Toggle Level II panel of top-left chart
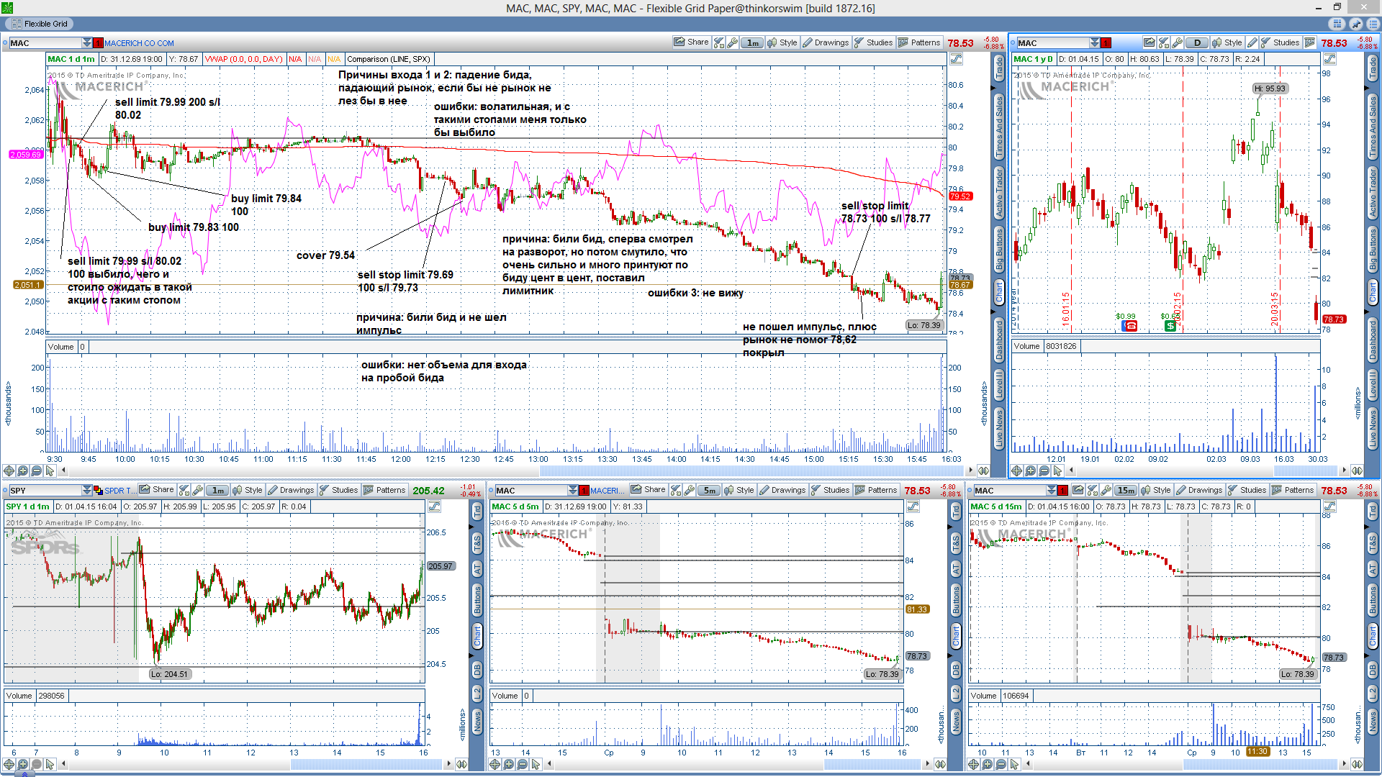The height and width of the screenshot is (777, 1382). tap(999, 385)
